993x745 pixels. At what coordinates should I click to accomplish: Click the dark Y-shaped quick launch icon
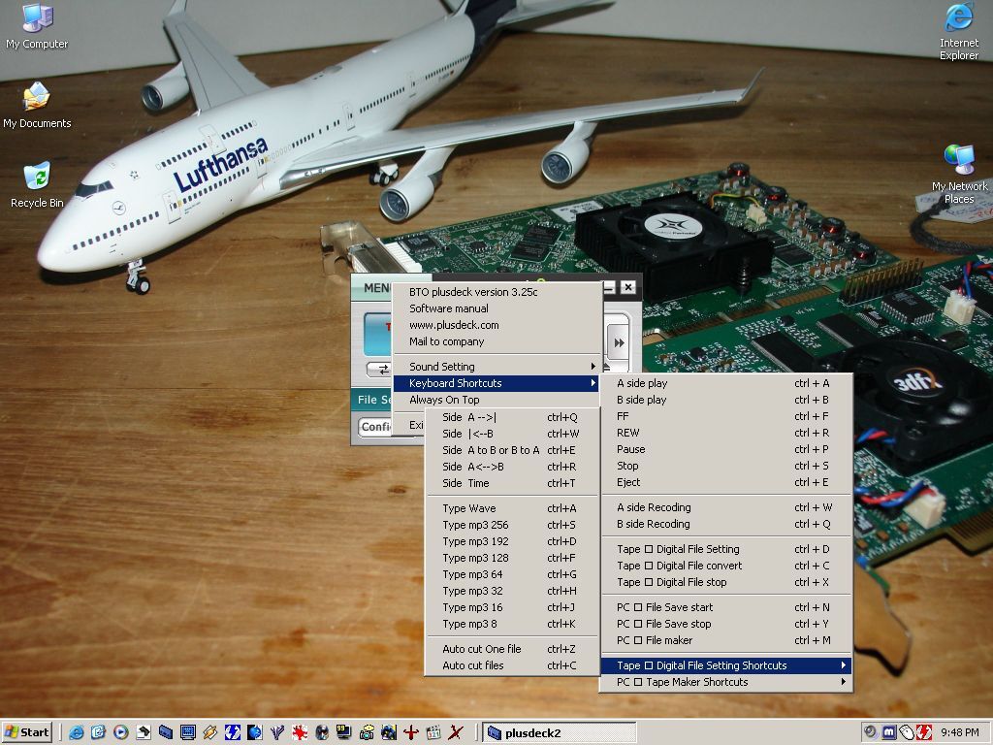(x=276, y=732)
